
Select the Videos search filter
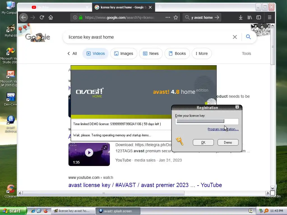[96, 53]
